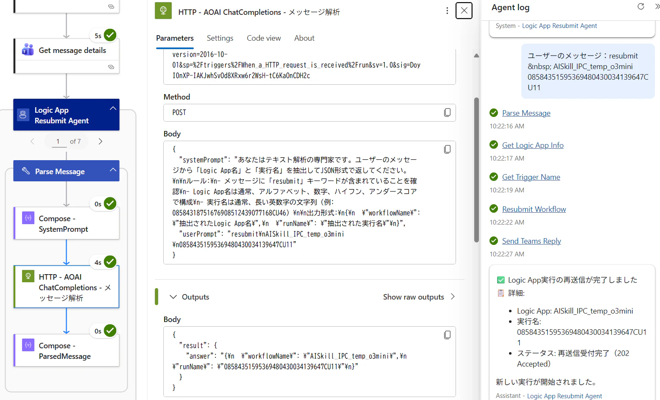Click the link icon under Get message details

[x=111, y=67]
